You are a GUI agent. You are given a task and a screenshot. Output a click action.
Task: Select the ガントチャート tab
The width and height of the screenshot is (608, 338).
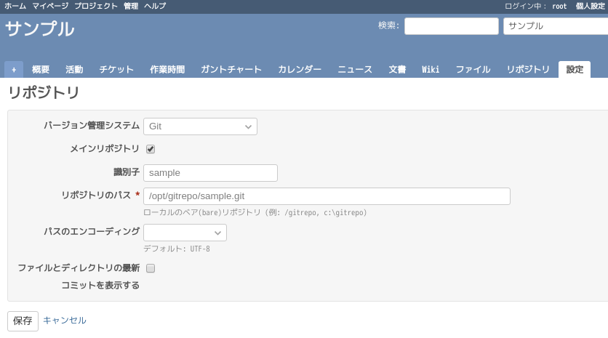click(x=231, y=69)
